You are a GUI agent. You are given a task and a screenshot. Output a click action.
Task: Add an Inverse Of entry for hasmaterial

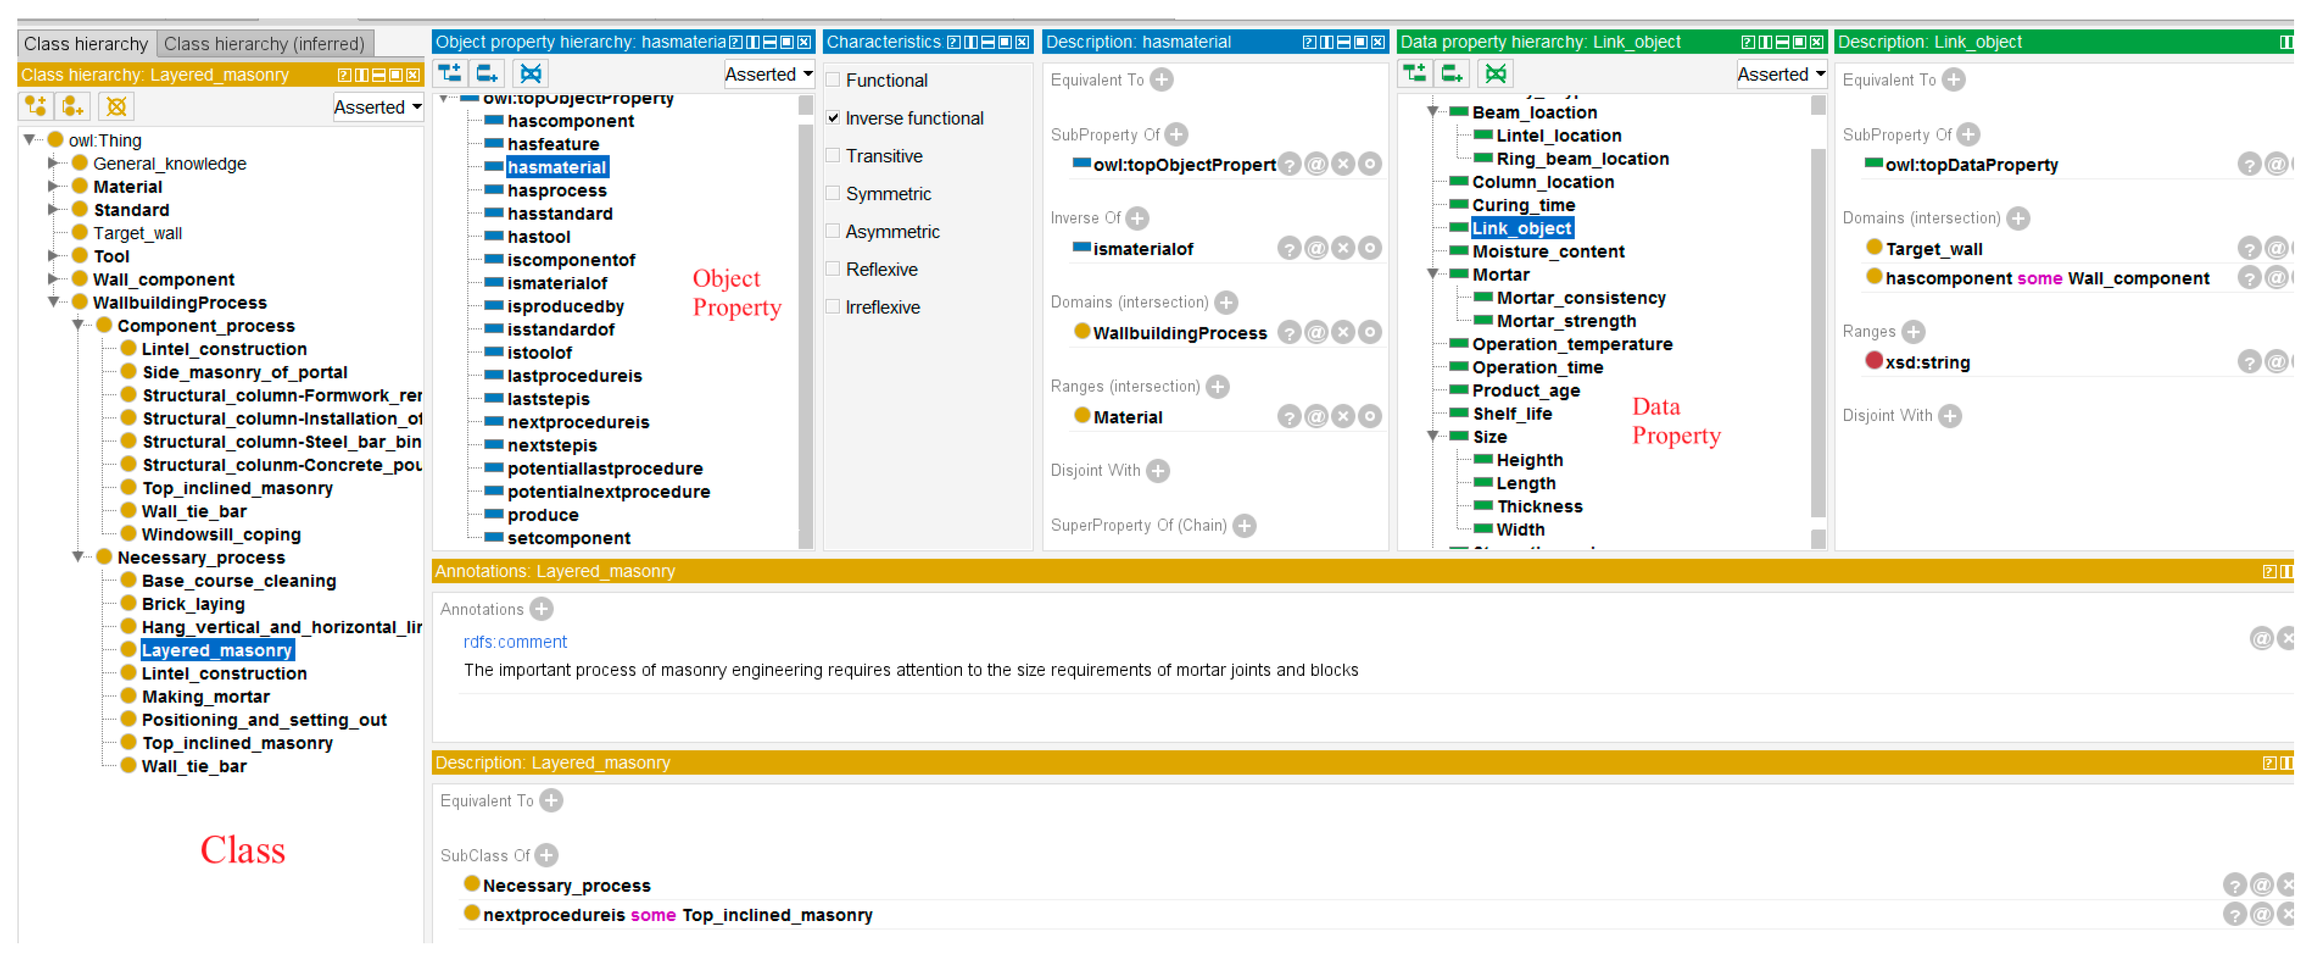click(x=1137, y=218)
